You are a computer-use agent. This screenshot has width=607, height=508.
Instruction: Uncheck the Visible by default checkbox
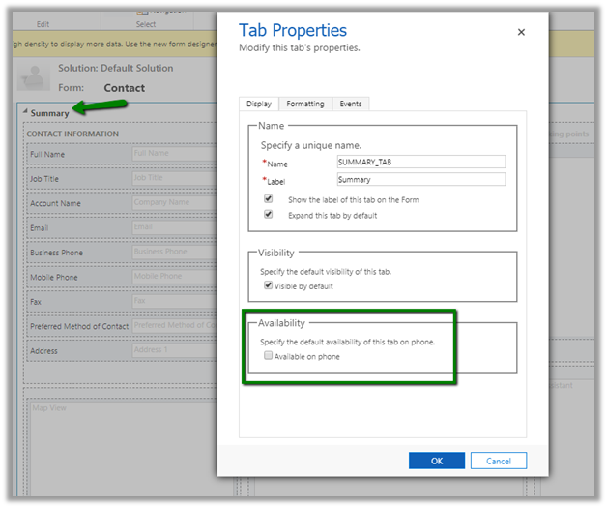coord(268,286)
